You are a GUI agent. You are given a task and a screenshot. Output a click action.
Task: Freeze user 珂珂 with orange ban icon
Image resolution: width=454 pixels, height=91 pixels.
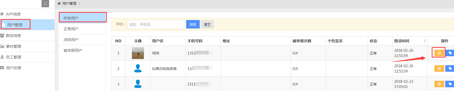coord(439,53)
